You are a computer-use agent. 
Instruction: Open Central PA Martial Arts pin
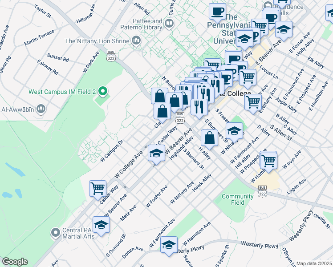tap(55, 232)
